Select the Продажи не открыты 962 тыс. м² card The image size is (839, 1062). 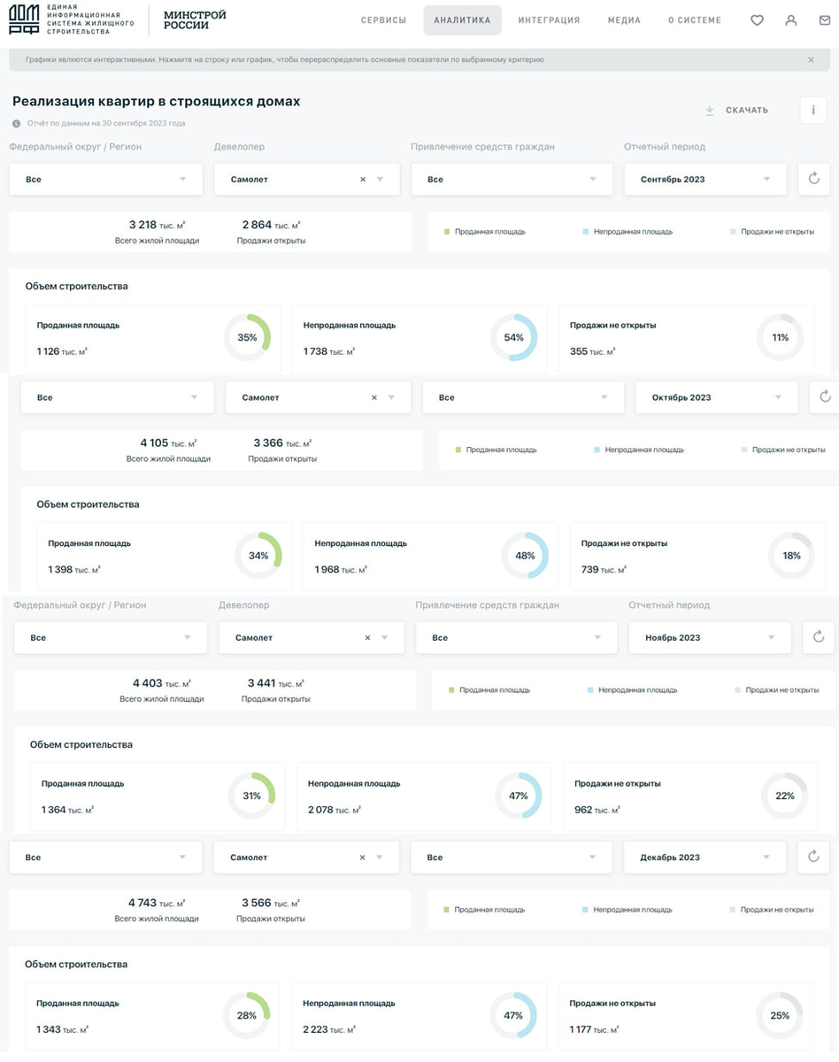[691, 796]
